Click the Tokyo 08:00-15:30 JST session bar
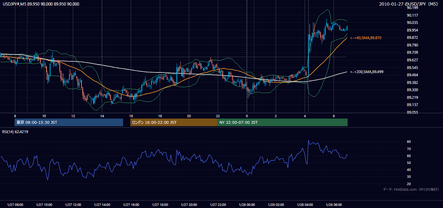The image size is (443, 208). tap(69, 122)
